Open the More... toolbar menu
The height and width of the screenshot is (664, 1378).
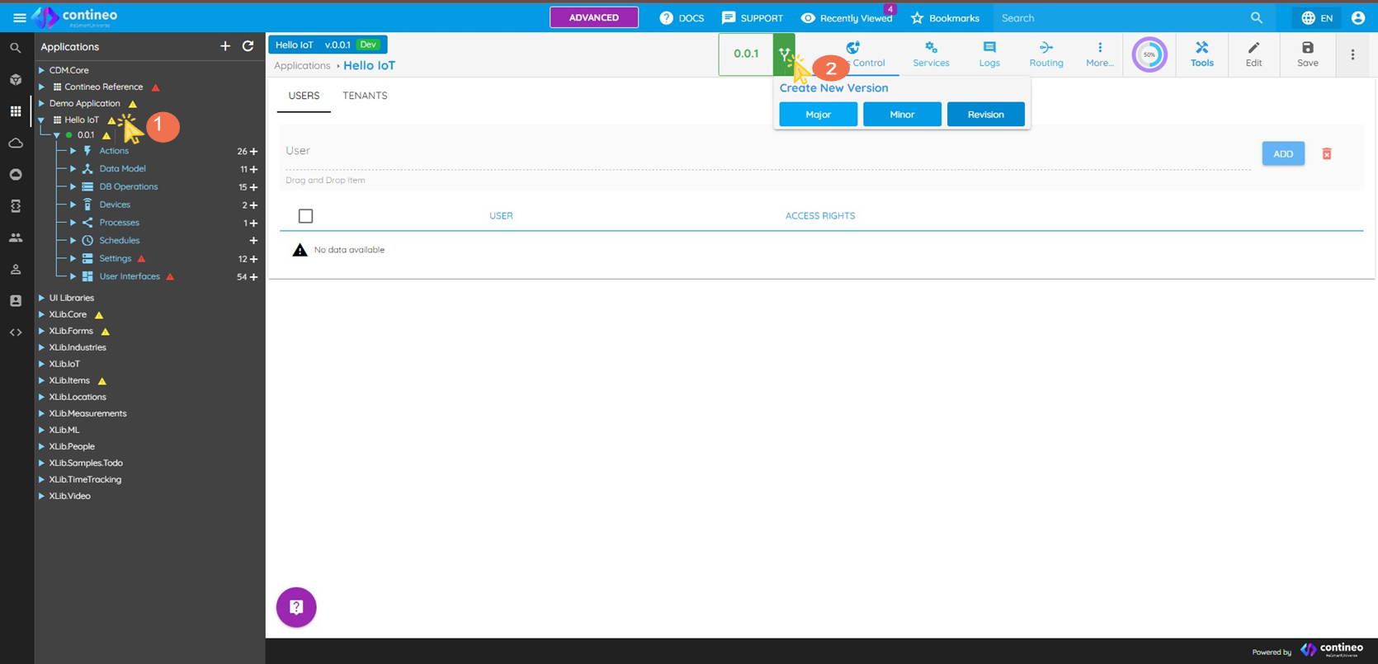(x=1099, y=54)
